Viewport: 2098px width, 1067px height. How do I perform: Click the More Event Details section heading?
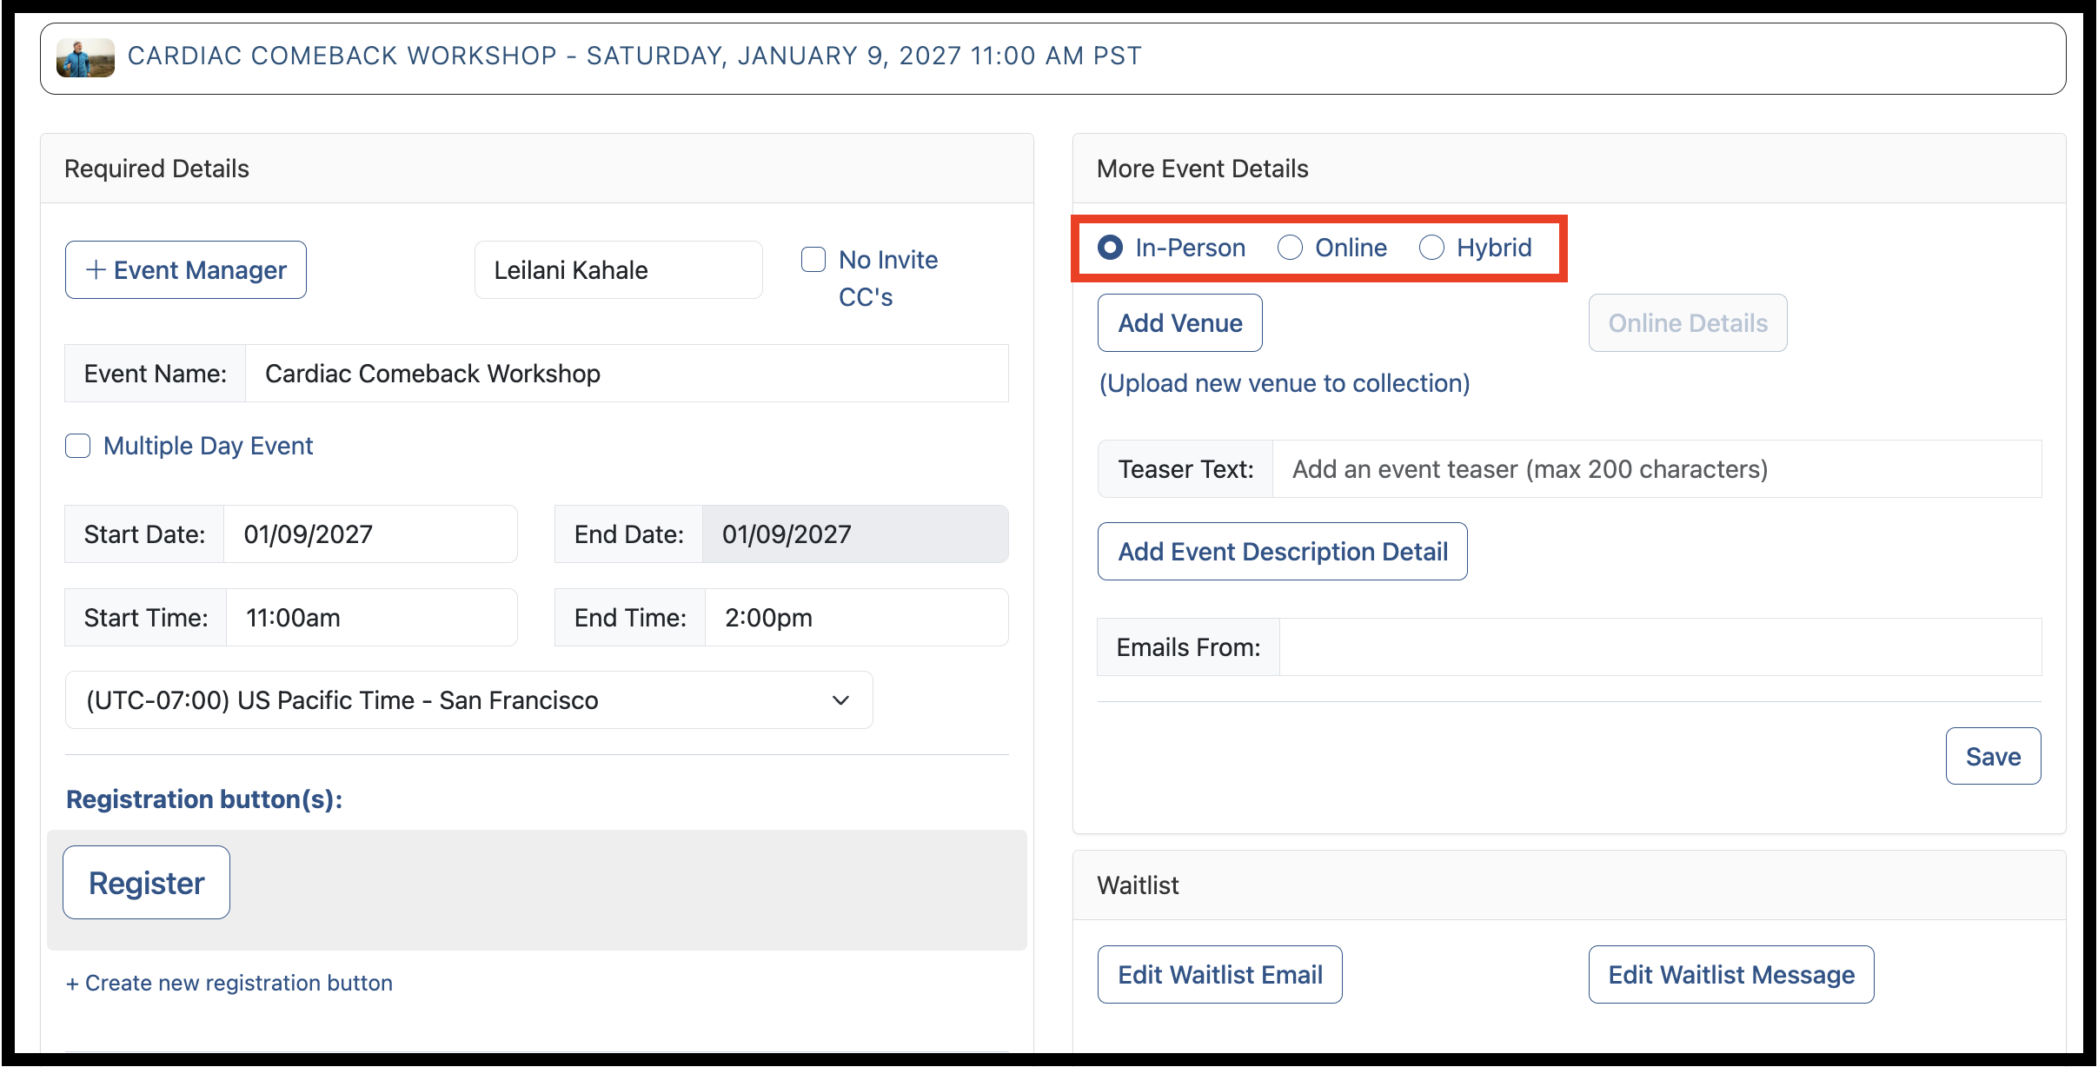click(1202, 169)
